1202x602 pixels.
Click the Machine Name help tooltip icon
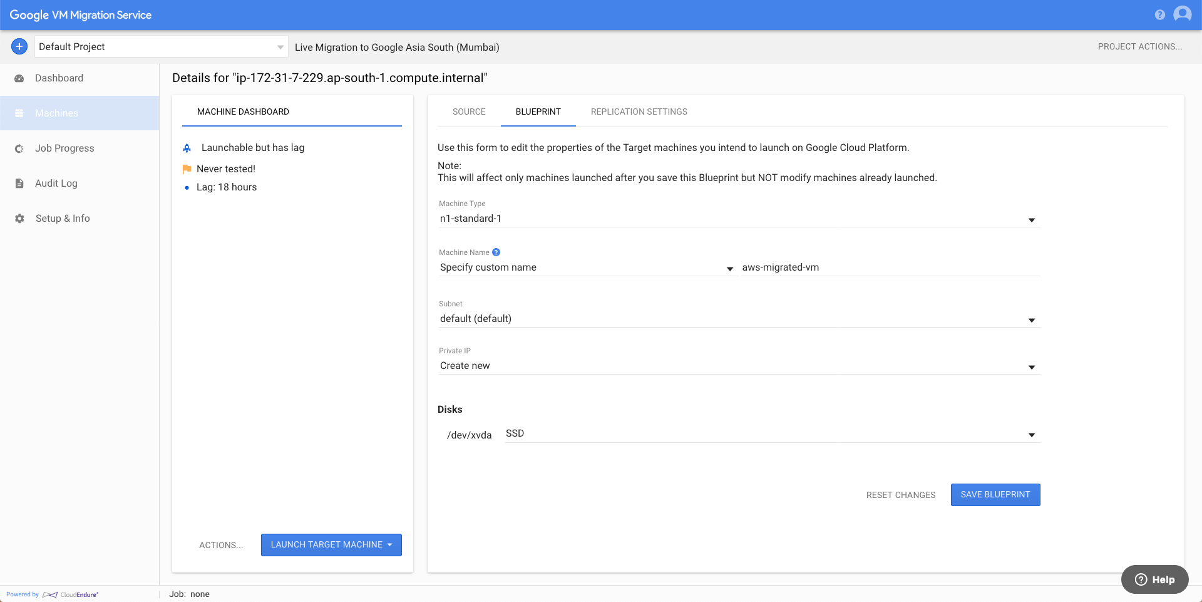[496, 252]
